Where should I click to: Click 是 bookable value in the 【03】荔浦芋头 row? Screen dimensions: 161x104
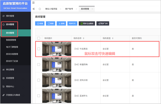coord(133,96)
